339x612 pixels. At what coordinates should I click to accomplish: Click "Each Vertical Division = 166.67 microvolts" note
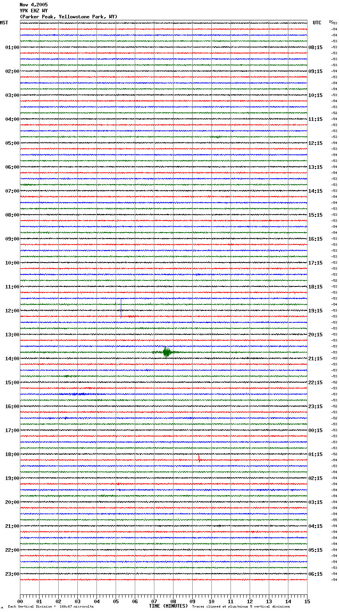[51, 607]
